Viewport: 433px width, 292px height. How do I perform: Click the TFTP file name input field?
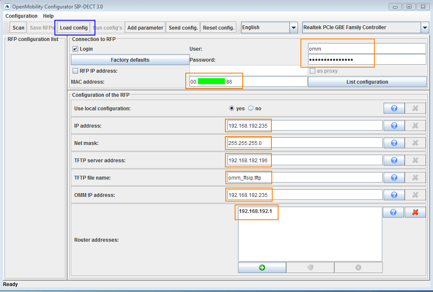(304, 178)
